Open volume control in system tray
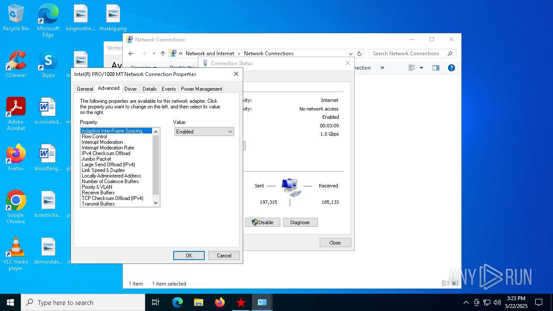 click(497, 302)
